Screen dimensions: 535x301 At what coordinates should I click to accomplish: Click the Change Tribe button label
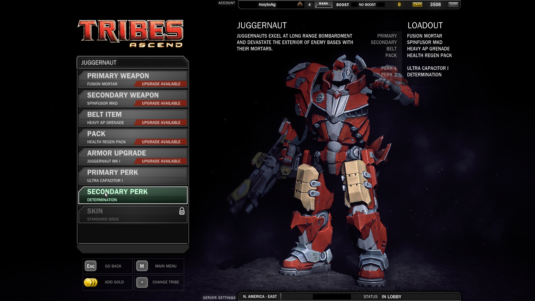point(166,282)
